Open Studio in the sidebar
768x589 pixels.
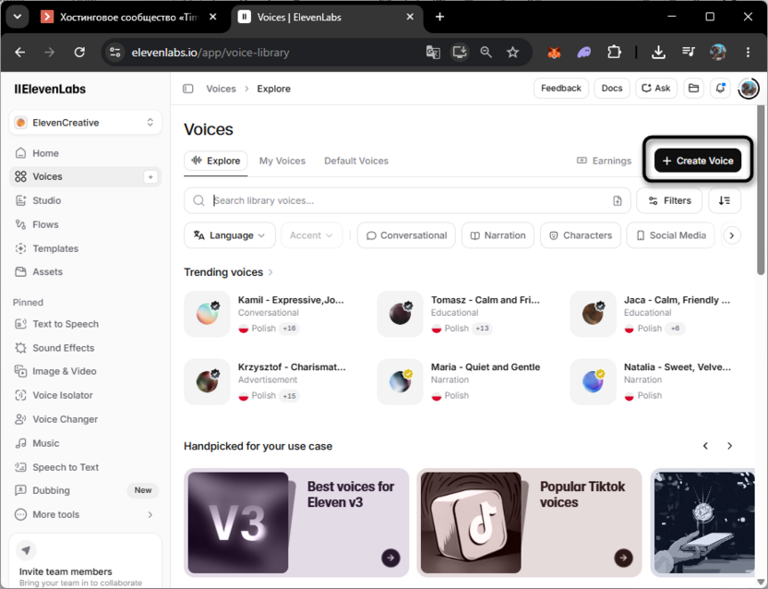[x=85, y=200]
